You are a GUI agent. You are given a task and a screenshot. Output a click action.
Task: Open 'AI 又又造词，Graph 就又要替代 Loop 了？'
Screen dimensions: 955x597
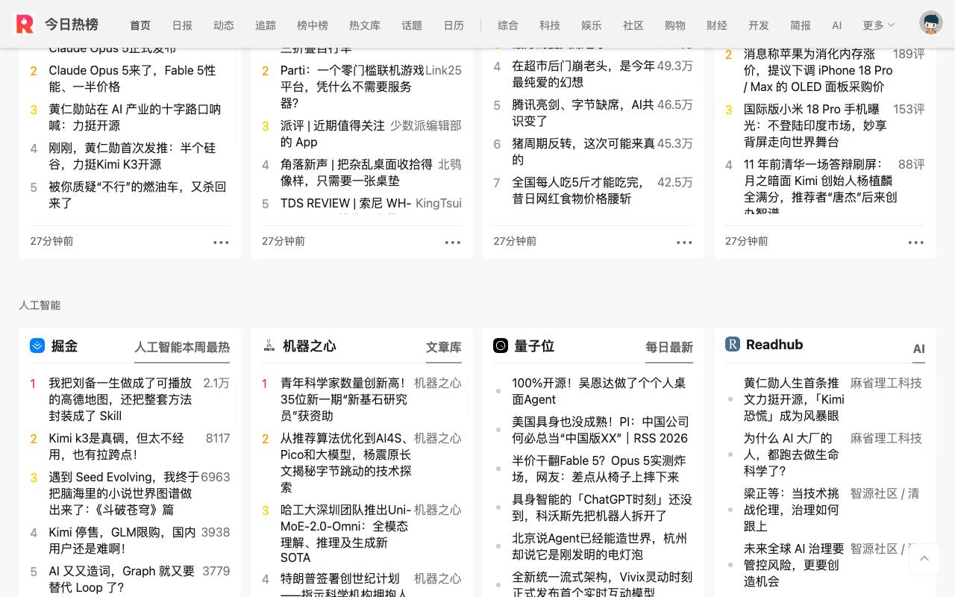[x=122, y=579]
